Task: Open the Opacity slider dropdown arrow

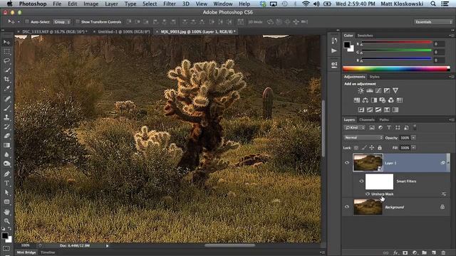Action: (x=413, y=137)
